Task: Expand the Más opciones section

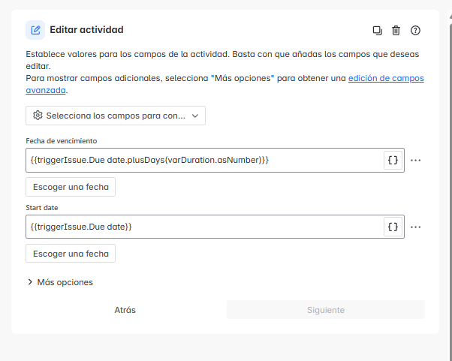Action: [x=60, y=282]
